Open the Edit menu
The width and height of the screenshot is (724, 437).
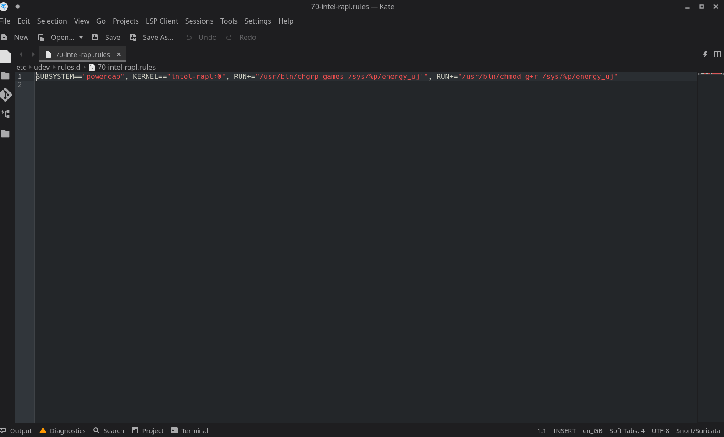24,21
